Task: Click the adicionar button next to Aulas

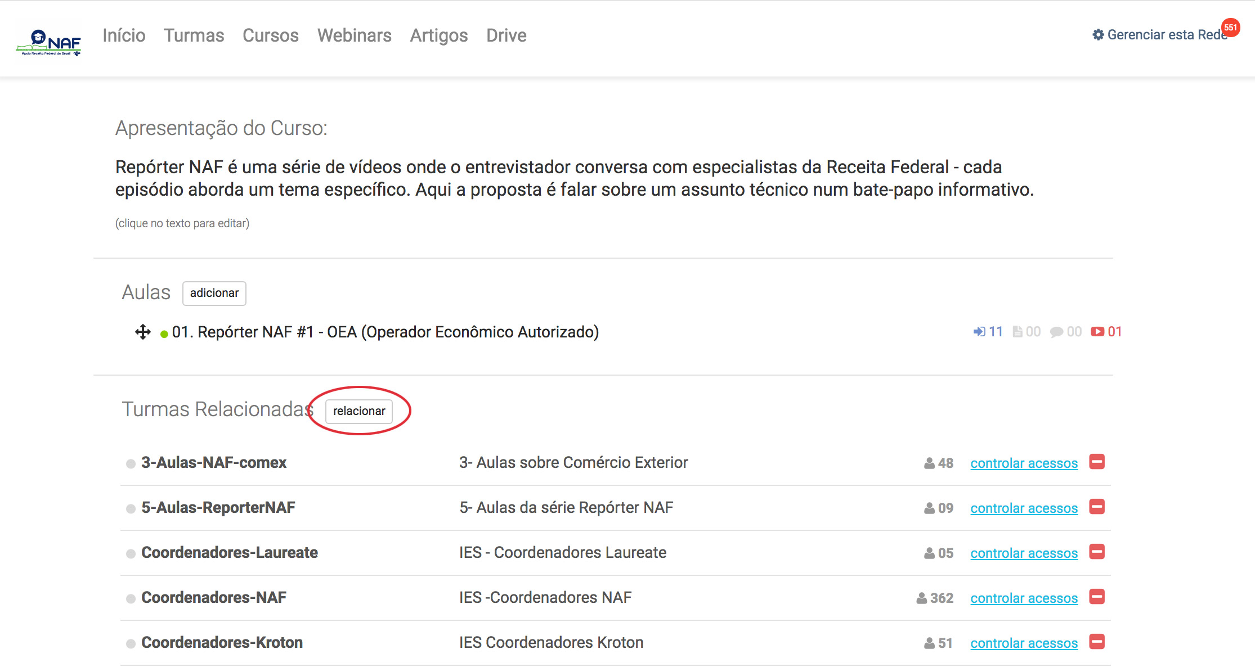Action: coord(214,293)
